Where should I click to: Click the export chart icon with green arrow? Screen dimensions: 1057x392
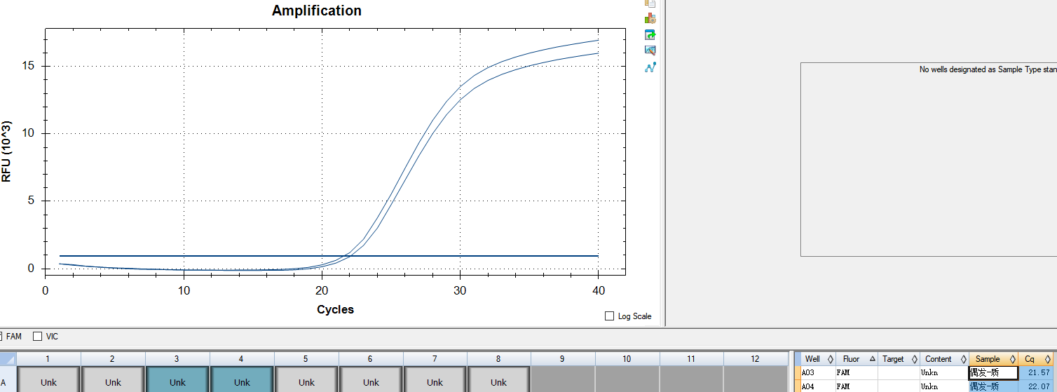(650, 34)
